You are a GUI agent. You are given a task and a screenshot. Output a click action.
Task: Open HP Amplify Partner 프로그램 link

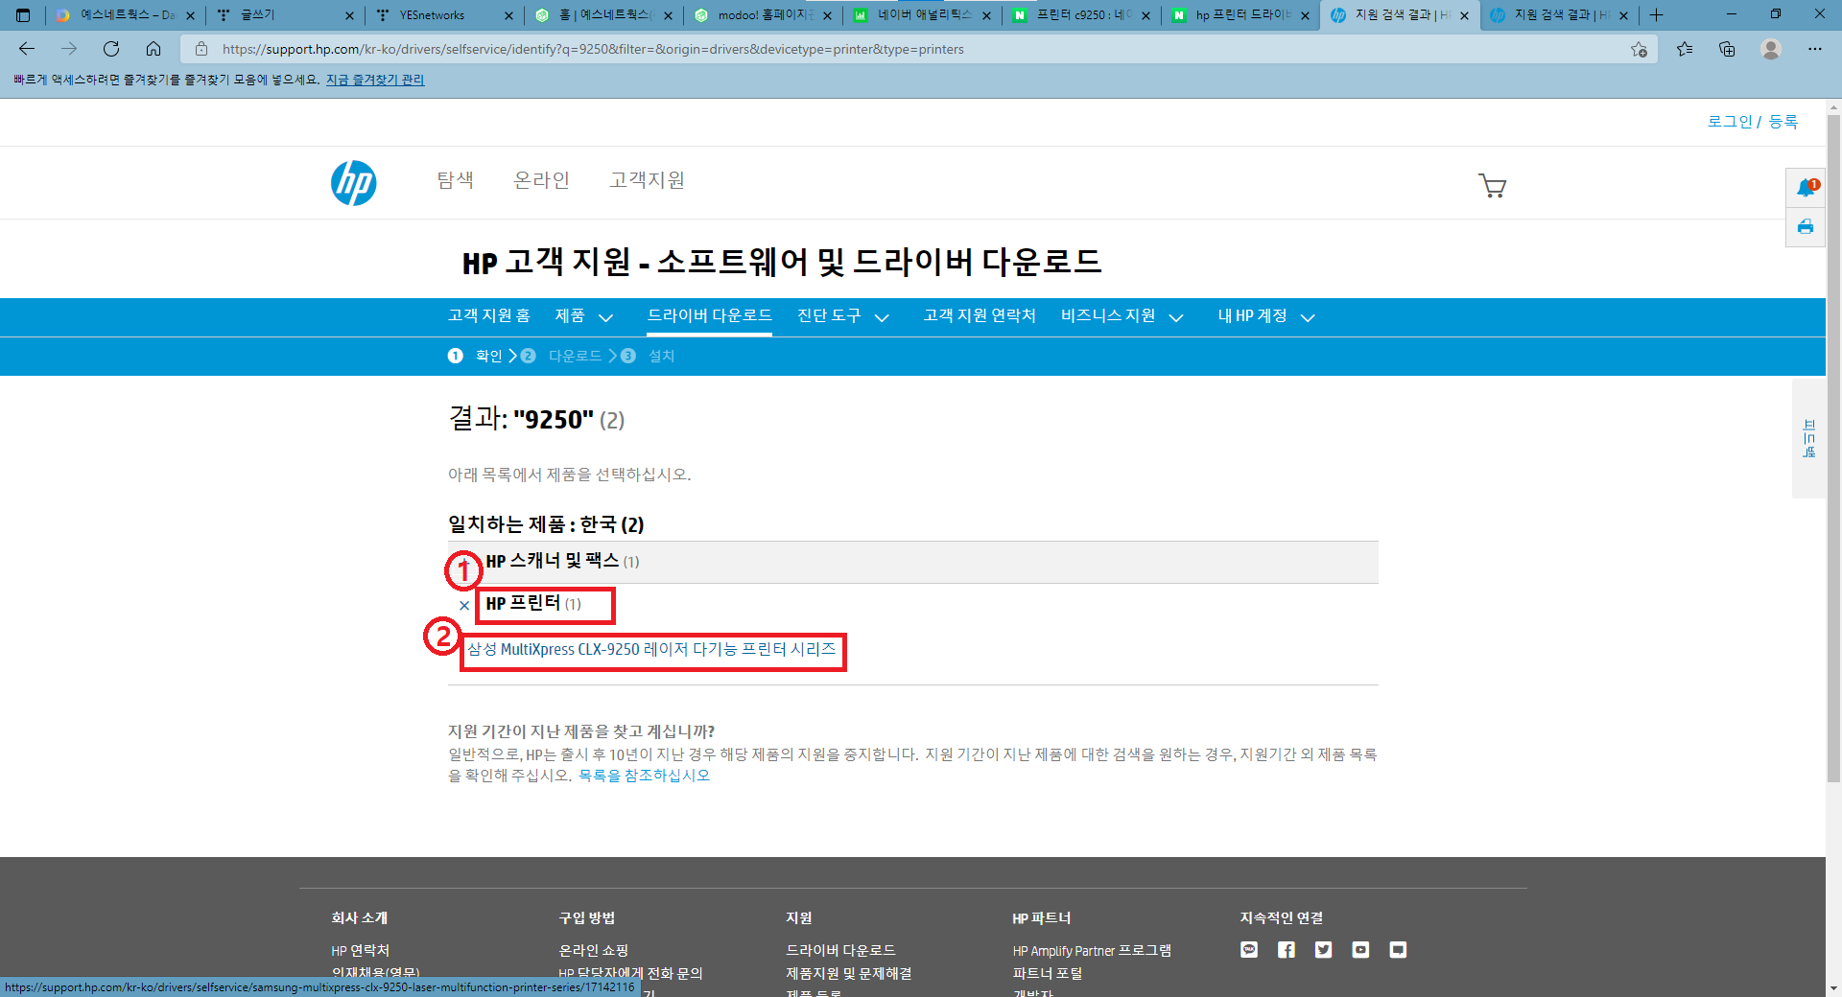click(x=1092, y=950)
